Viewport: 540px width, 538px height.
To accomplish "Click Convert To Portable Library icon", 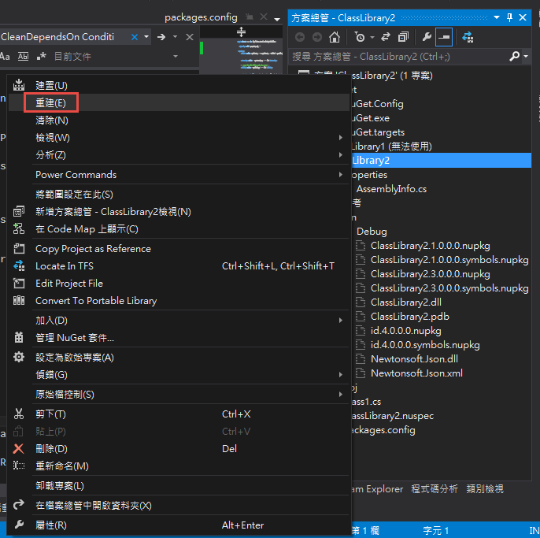I will (x=19, y=301).
